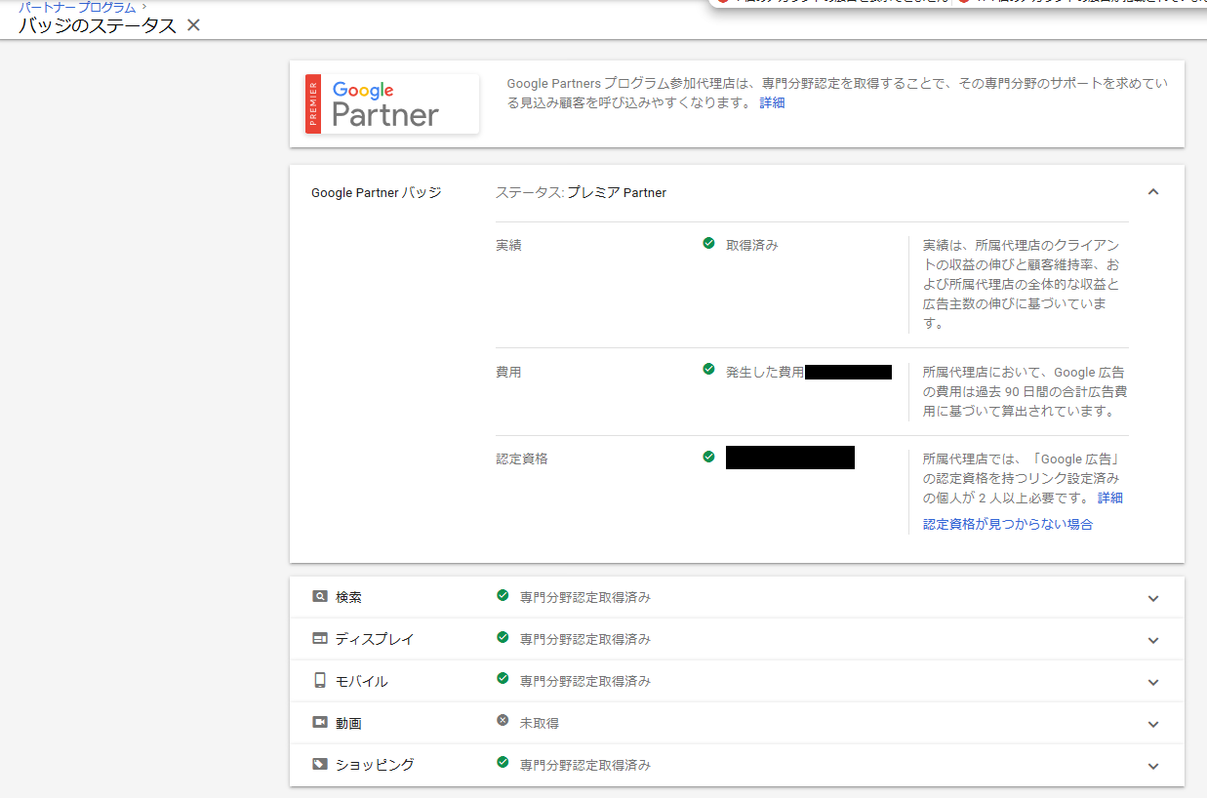Select the バッジのステータス tab
This screenshot has height=798, width=1207.
pyautogui.click(x=98, y=25)
